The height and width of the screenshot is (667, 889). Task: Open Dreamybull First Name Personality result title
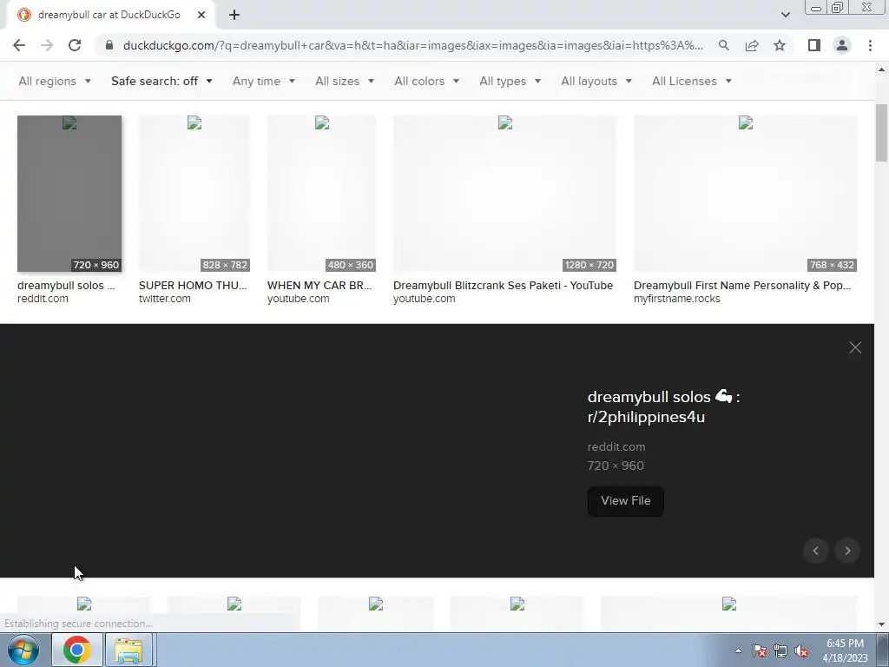pos(742,285)
